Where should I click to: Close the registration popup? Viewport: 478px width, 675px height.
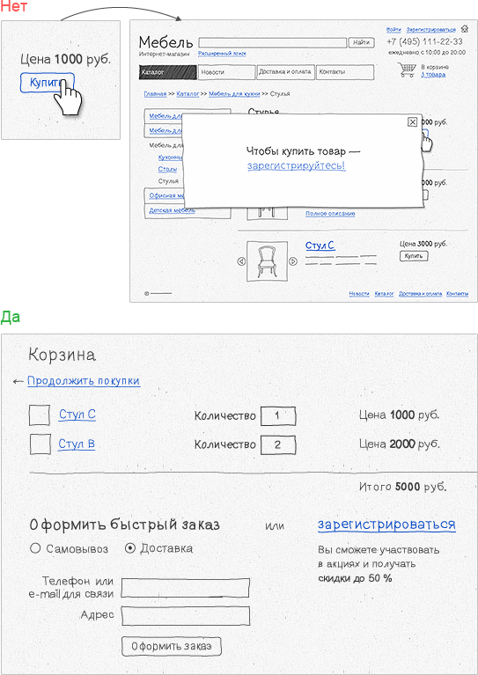412,122
